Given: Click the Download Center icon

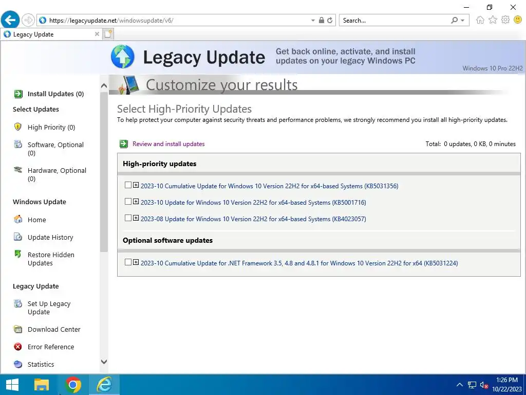Looking at the screenshot, I should (x=18, y=329).
